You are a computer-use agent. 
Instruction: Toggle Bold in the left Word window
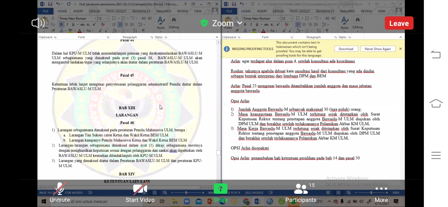[61, 25]
